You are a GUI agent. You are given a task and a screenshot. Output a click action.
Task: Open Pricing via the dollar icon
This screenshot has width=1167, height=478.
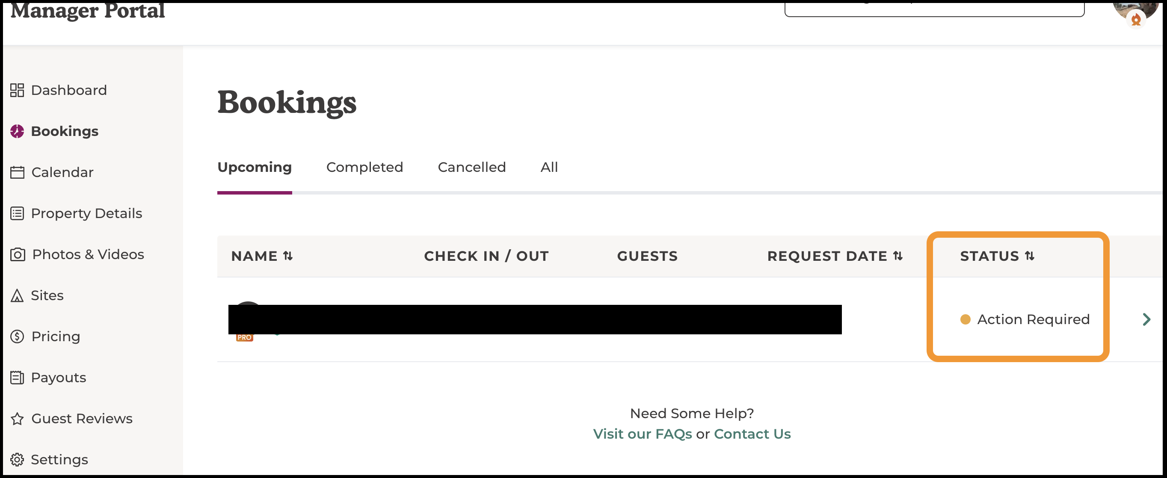pos(17,336)
